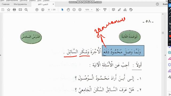Click the stamp/share tool icon

[x=131, y=10]
